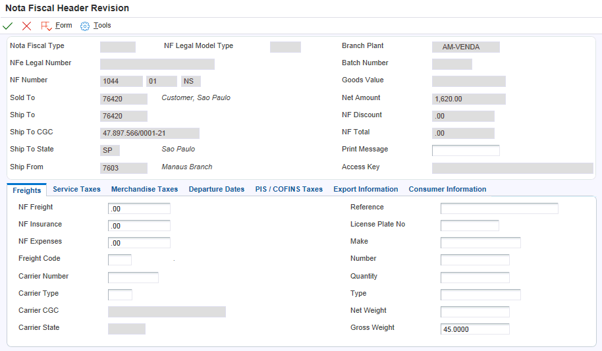The image size is (602, 351).
Task: Click the Freight Code field
Action: coord(120,259)
